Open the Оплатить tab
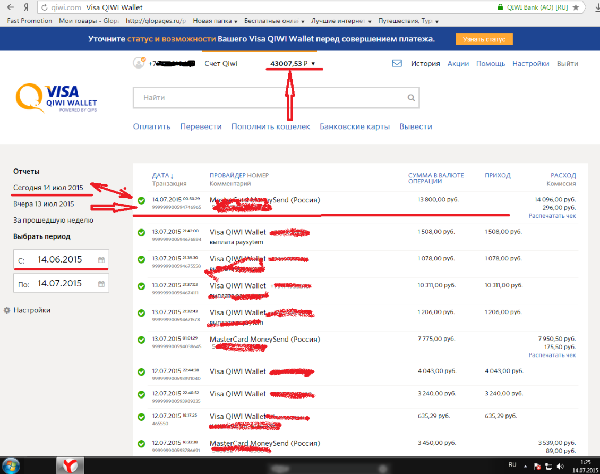This screenshot has width=600, height=474. click(151, 126)
